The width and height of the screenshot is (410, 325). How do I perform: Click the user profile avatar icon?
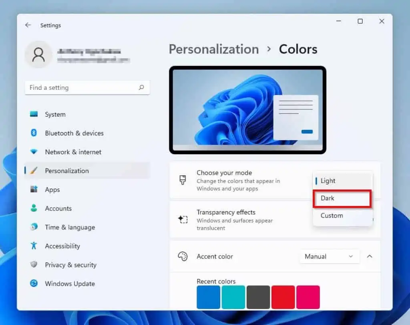click(x=38, y=55)
